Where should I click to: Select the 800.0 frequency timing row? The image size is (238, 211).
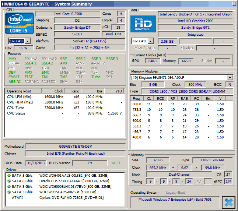pos(182,104)
